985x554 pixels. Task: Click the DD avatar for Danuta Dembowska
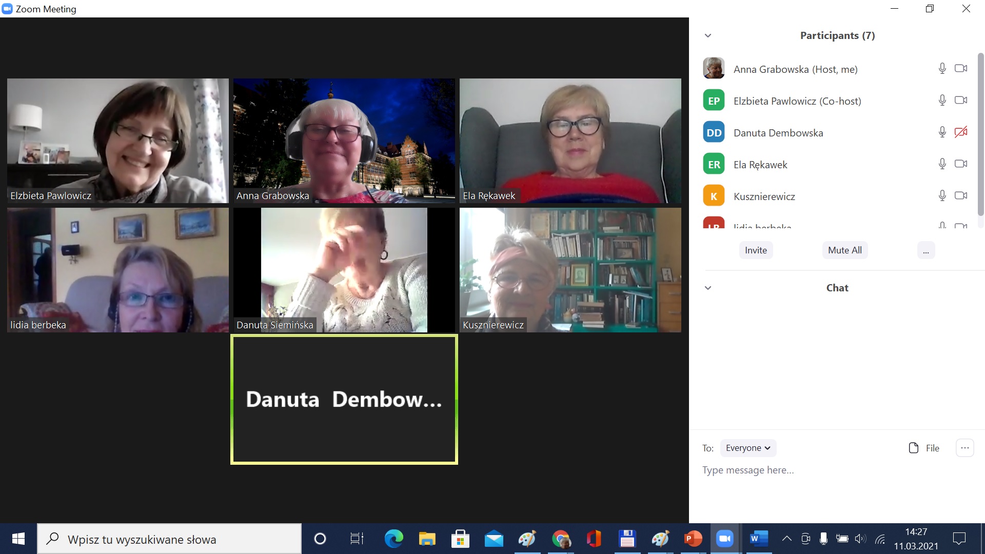714,132
